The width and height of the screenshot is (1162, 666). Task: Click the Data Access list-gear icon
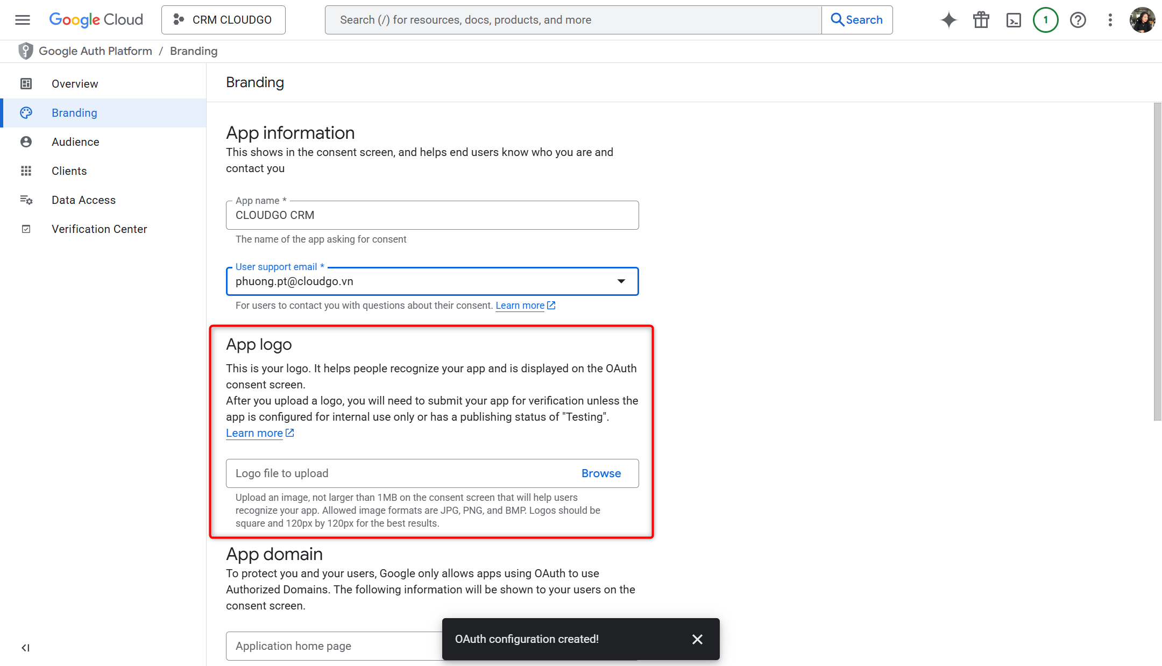pos(26,200)
